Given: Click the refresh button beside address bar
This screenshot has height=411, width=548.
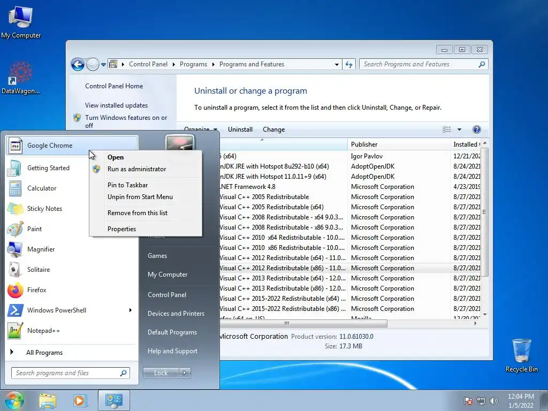Looking at the screenshot, I should [x=349, y=64].
